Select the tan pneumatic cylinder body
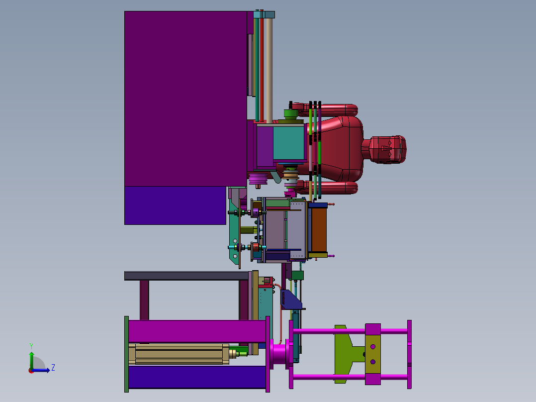Screen dimensions: 536x402 tap(179, 354)
